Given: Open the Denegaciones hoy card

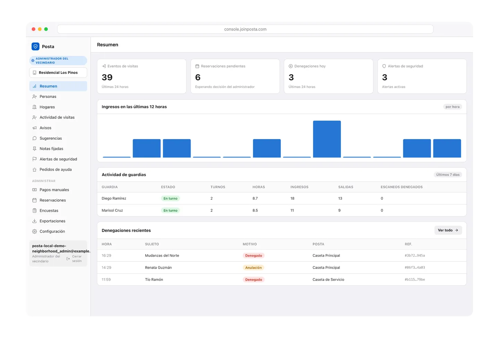Looking at the screenshot, I should point(329,76).
